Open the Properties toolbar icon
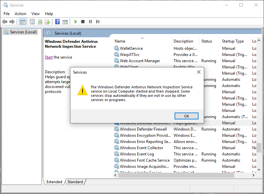This screenshot has height=194, width=264. (x=32, y=22)
